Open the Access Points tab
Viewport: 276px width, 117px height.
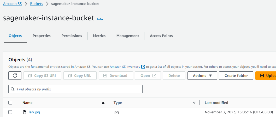[161, 36]
